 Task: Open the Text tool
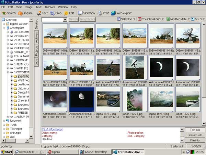(x=42, y=13)
